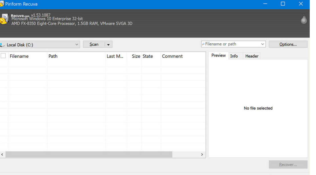This screenshot has height=175, width=316.
Task: Open the Filename or path dropdown arrow
Action: 263,44
